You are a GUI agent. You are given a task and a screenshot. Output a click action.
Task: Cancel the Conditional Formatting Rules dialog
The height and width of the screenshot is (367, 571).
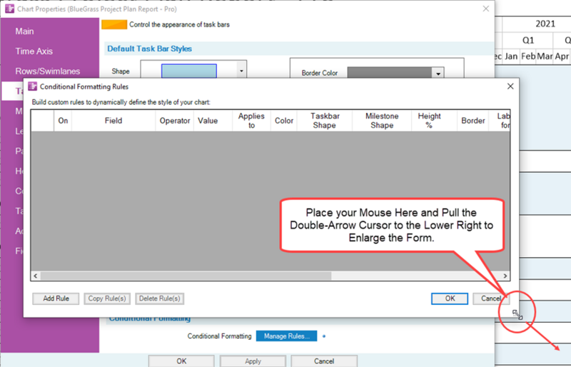491,298
